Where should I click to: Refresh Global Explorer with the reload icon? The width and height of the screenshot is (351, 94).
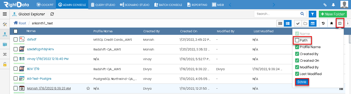(52, 14)
